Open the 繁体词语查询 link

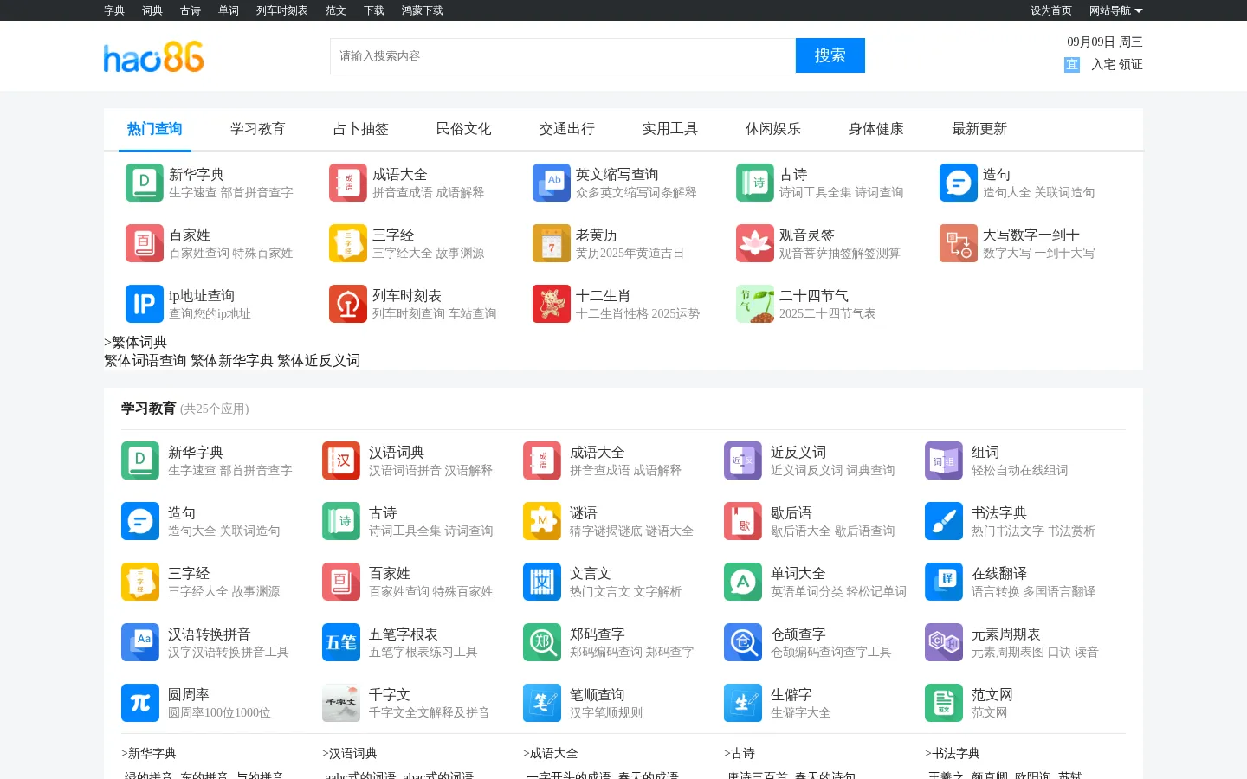145,360
